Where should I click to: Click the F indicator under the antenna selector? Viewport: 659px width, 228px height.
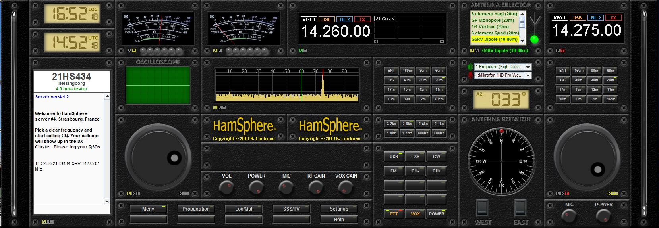[x=472, y=51]
